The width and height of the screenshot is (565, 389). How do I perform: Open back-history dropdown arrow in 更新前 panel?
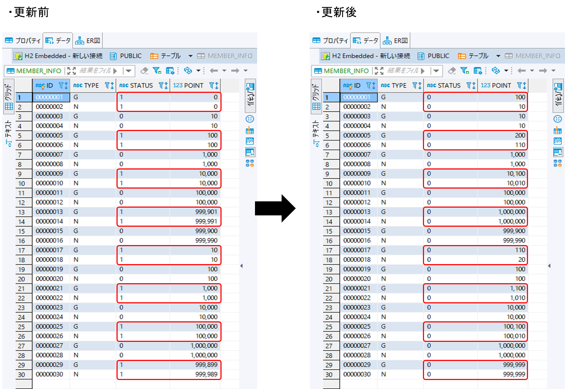pos(224,71)
